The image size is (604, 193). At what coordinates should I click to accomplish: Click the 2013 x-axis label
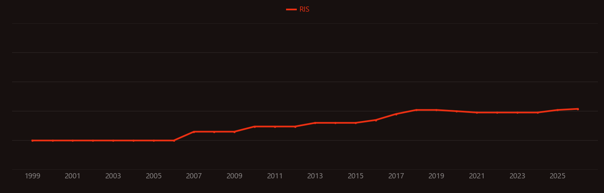point(315,176)
